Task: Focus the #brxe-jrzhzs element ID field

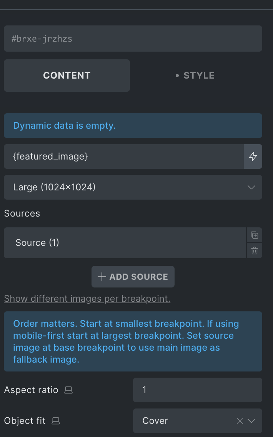Action: coord(133,39)
